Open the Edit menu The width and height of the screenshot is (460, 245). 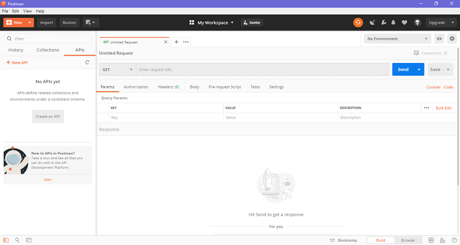point(15,11)
